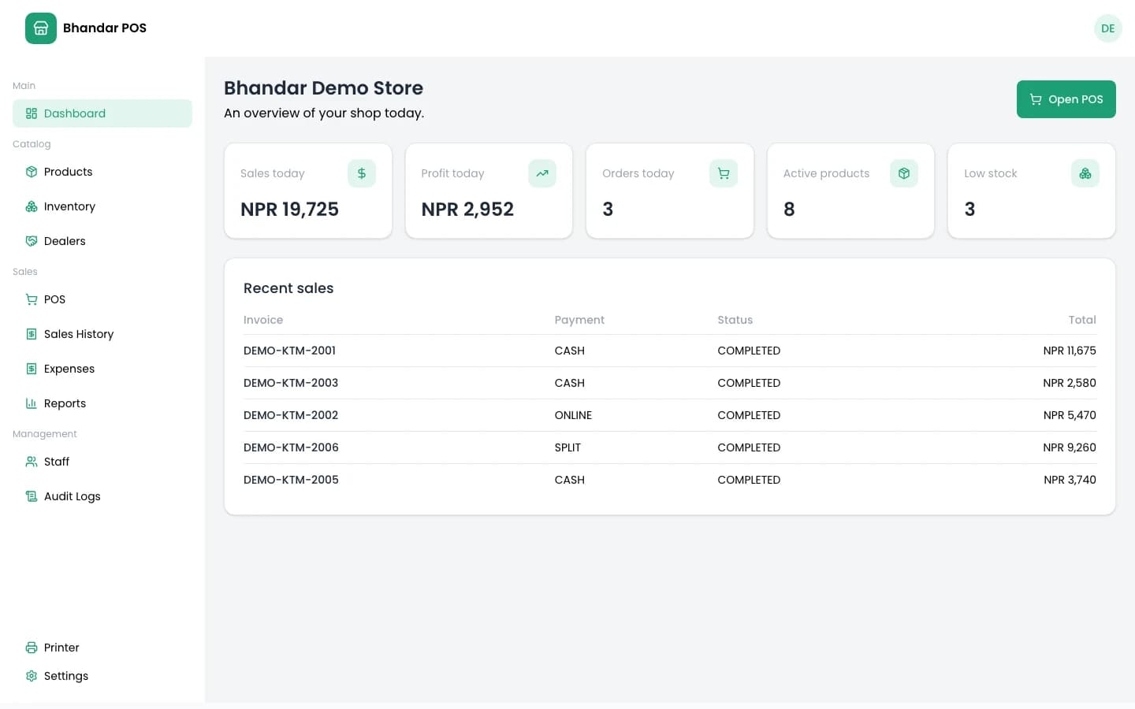The height and width of the screenshot is (709, 1135).
Task: Click the Reports bar chart icon
Action: (32, 403)
